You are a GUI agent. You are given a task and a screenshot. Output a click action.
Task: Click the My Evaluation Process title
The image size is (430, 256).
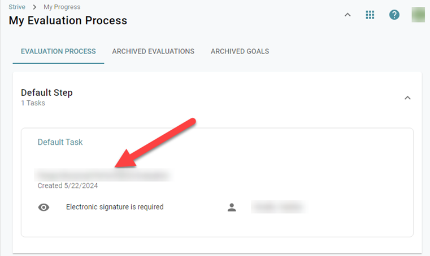tap(68, 21)
